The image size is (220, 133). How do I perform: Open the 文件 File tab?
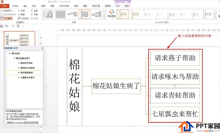pyautogui.click(x=4, y=6)
